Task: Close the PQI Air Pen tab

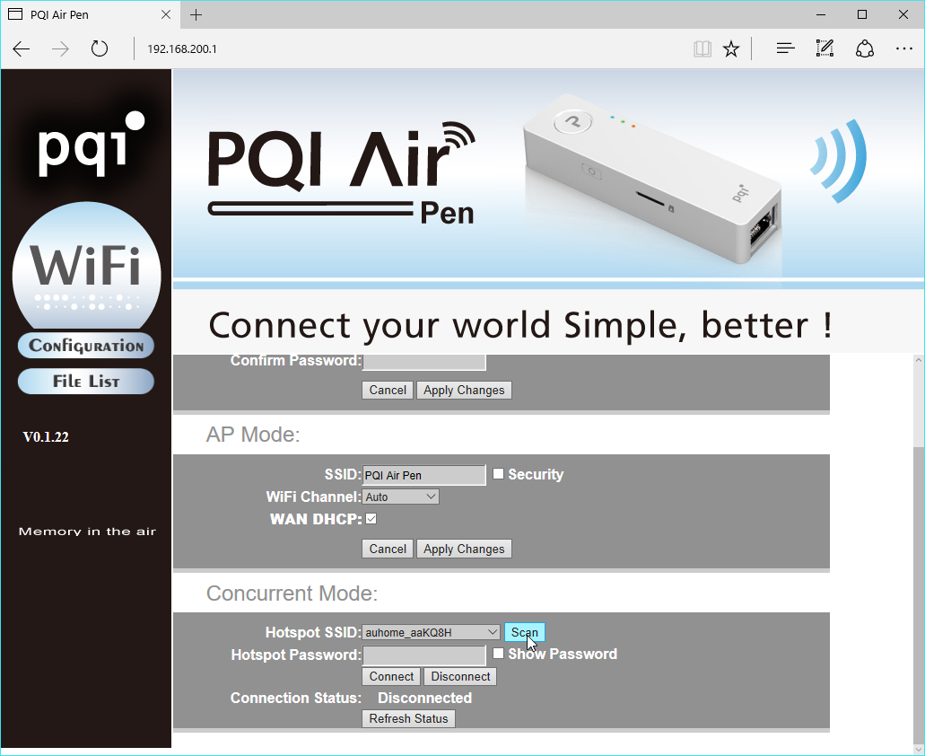Action: tap(166, 14)
